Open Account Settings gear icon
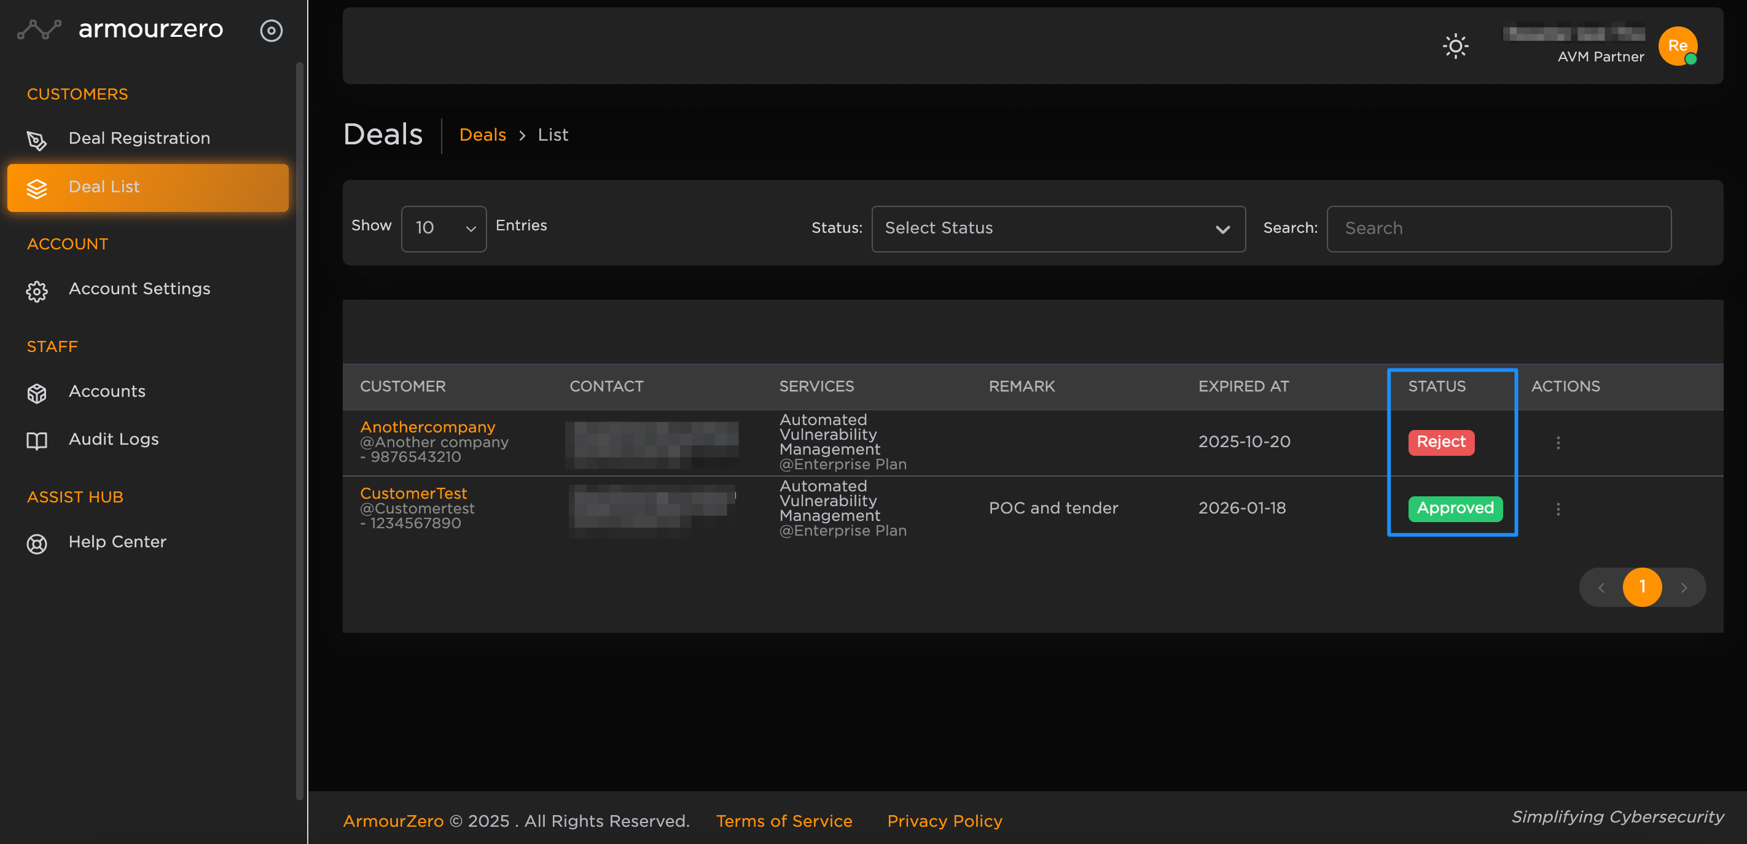1747x844 pixels. coord(37,291)
